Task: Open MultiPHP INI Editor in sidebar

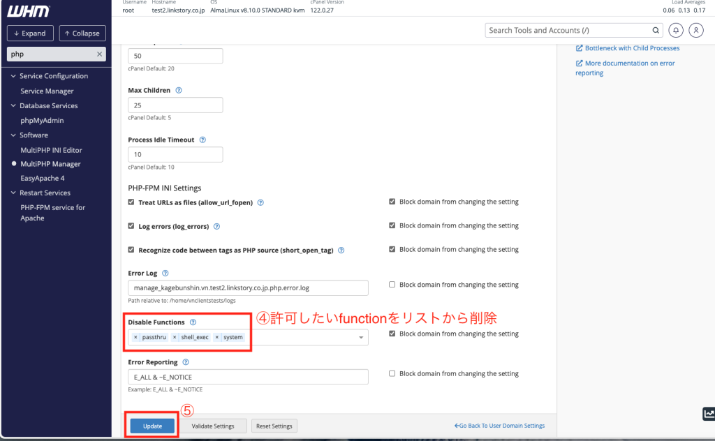Action: [x=51, y=150]
